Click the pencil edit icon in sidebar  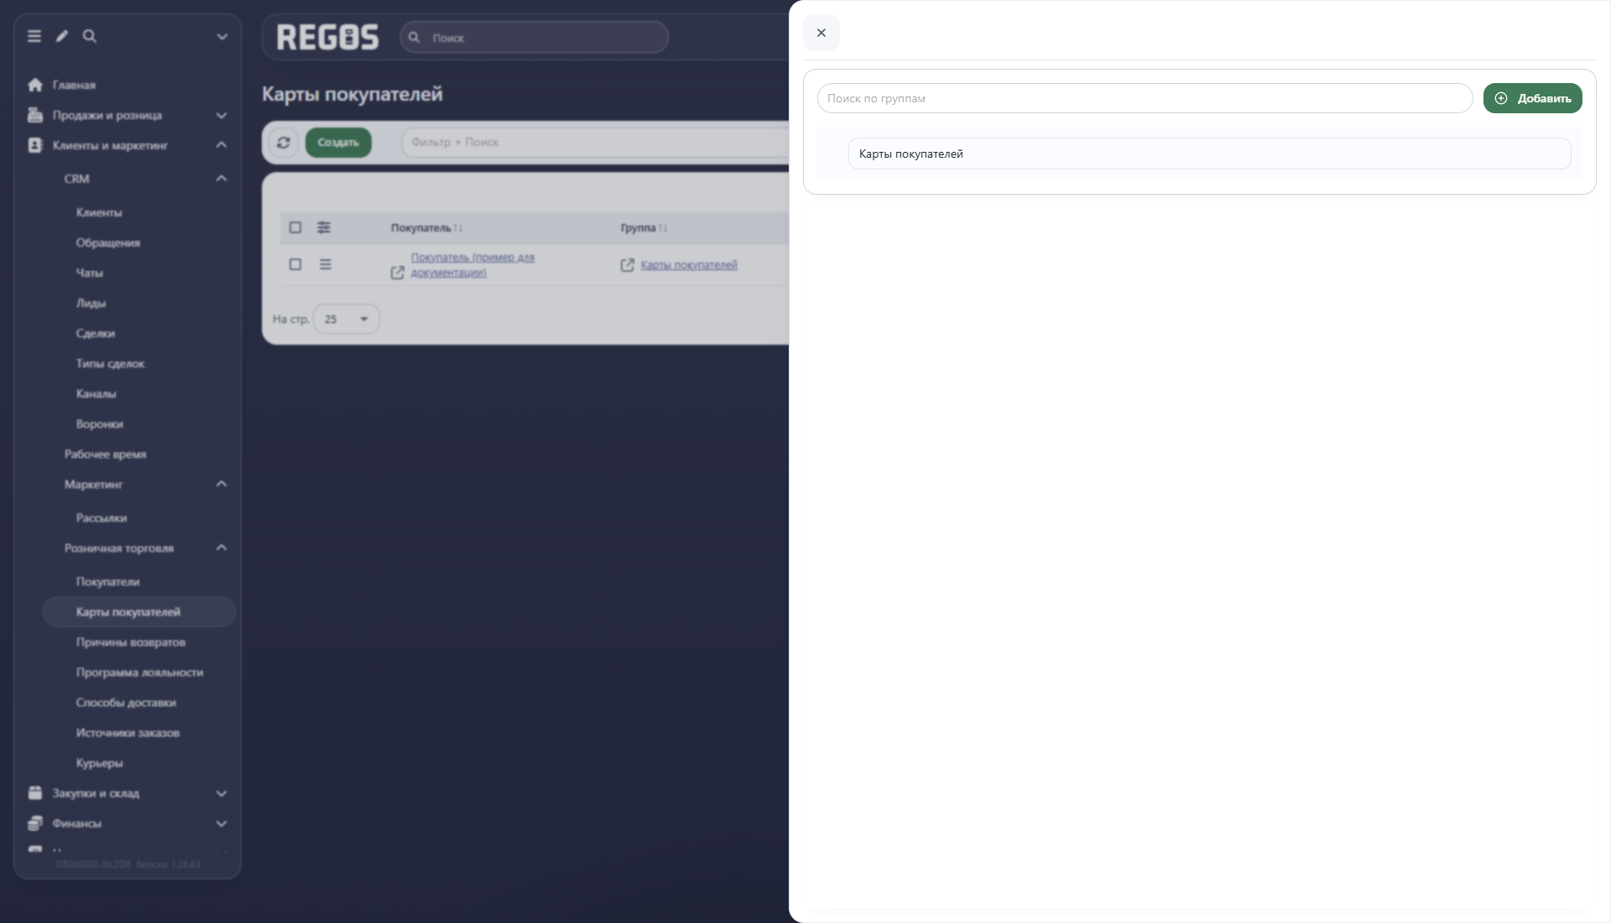62,36
